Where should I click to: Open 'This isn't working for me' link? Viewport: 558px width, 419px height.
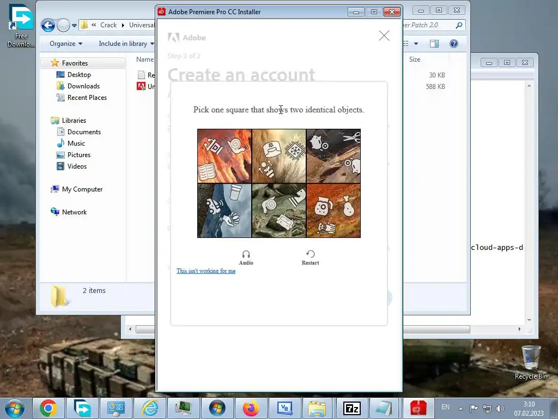click(206, 271)
